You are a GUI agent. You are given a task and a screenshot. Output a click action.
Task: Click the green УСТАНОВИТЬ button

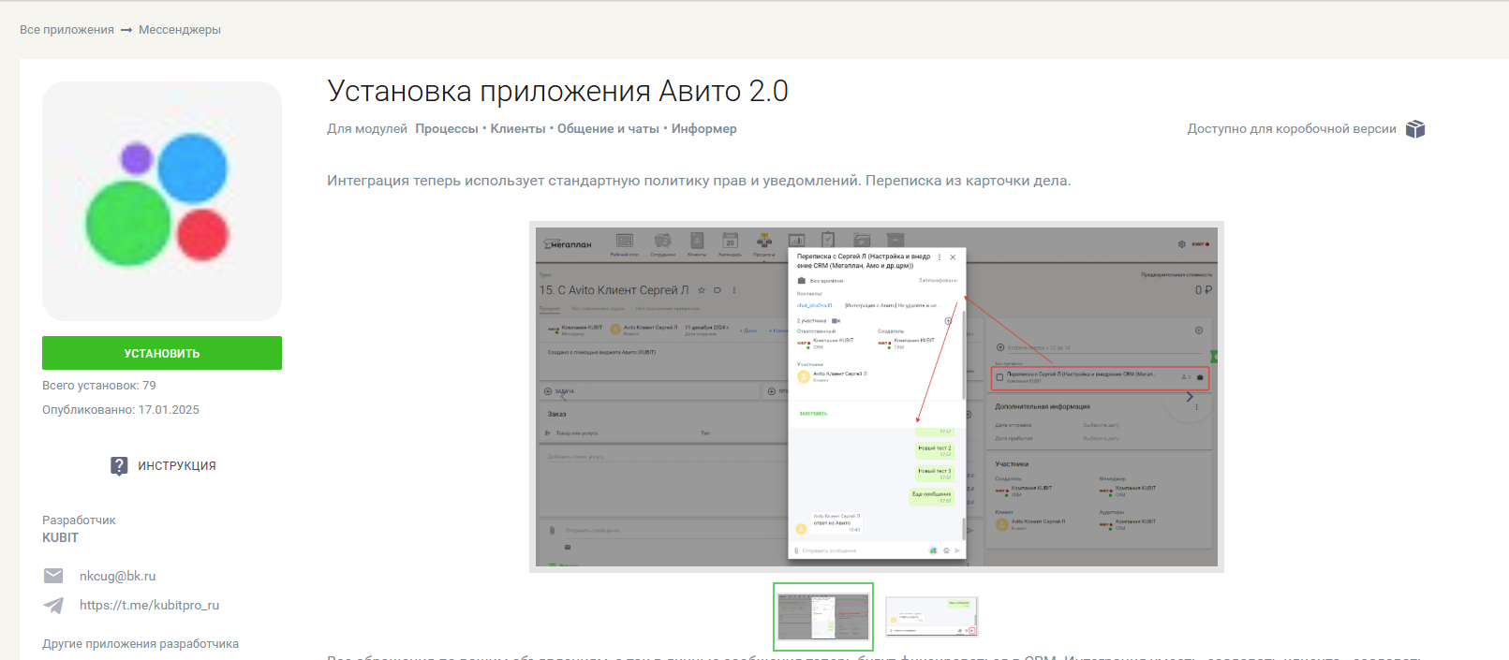tap(161, 353)
